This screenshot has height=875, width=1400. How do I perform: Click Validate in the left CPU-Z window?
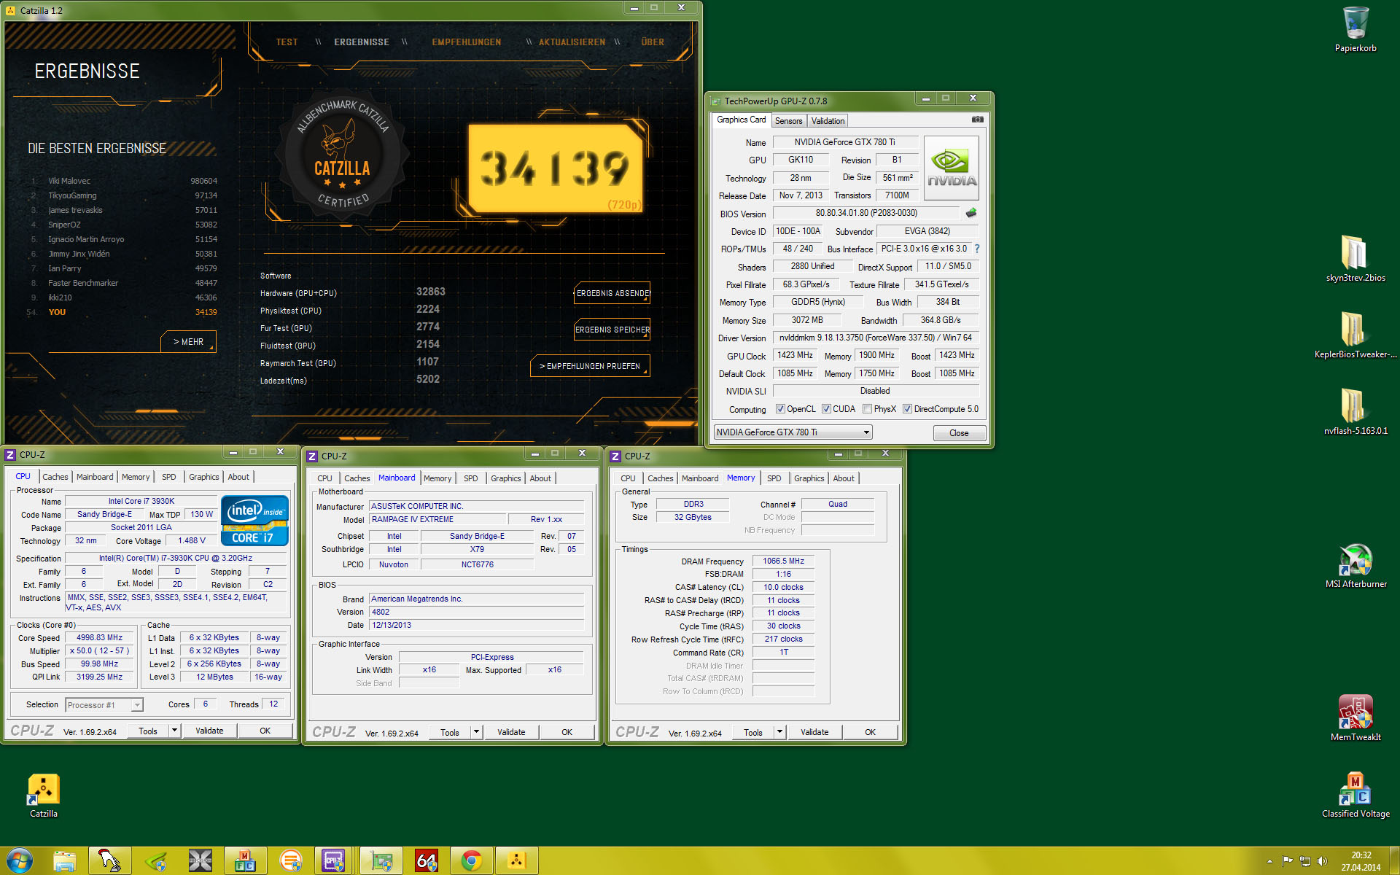(209, 731)
